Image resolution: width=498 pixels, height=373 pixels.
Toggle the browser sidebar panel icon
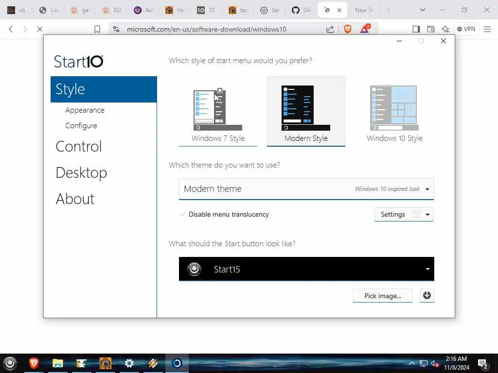416,29
